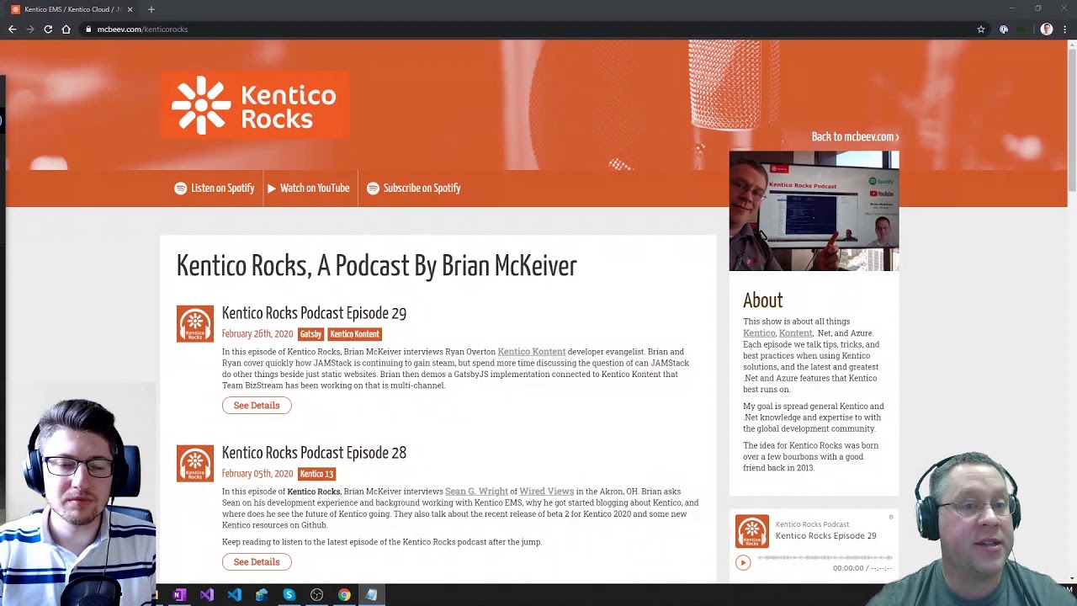Click Spotify player podcast cover art

(752, 532)
